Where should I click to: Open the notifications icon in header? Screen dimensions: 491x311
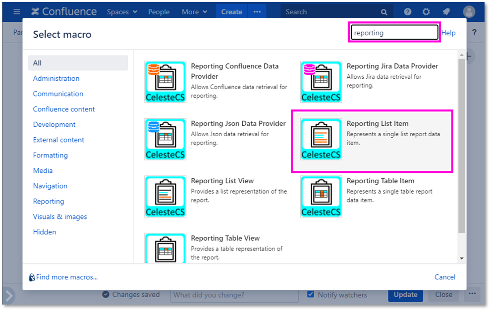pos(446,12)
